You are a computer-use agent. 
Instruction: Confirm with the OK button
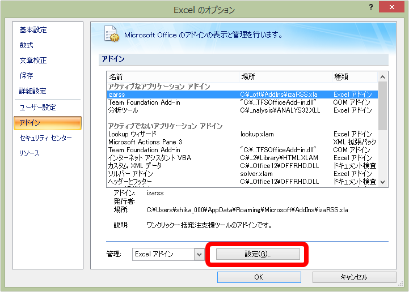pyautogui.click(x=259, y=277)
